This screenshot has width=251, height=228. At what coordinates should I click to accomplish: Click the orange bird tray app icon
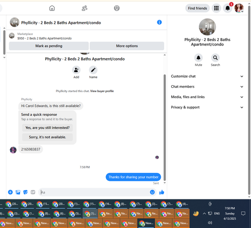[196, 213]
